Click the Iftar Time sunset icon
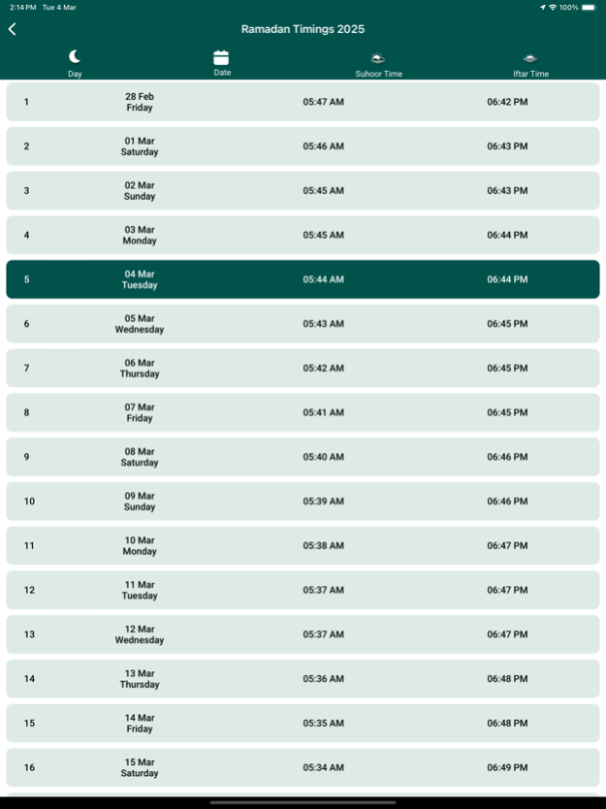 click(x=530, y=58)
